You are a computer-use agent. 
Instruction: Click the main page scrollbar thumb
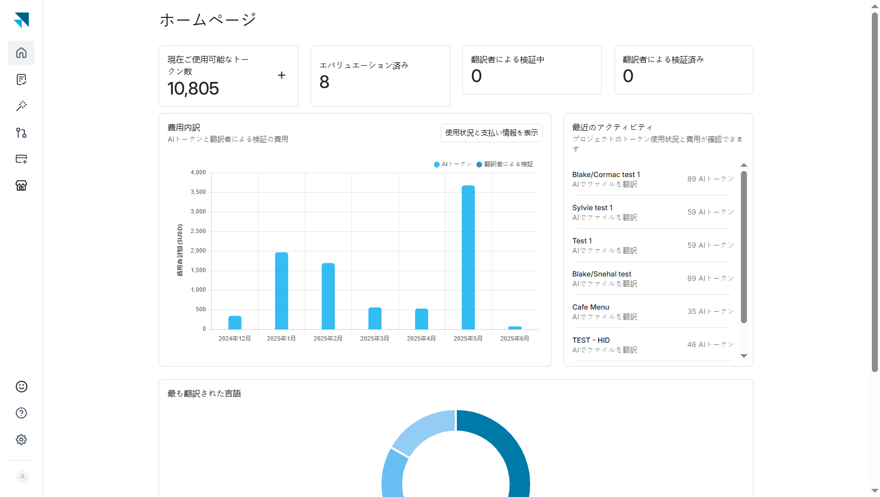(875, 192)
